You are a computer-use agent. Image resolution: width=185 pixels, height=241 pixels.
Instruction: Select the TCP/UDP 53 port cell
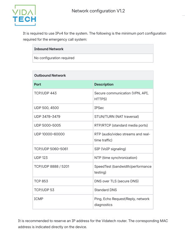[63, 190]
